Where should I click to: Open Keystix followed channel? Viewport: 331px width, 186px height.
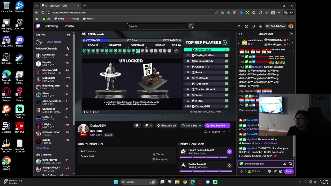54,64
